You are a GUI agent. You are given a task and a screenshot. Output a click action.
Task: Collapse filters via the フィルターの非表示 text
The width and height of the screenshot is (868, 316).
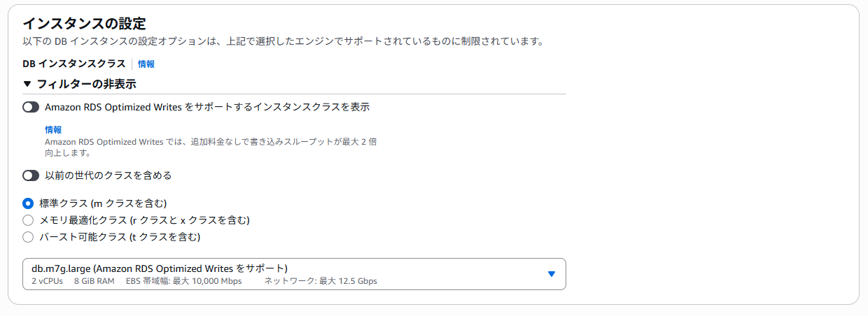tap(86, 85)
